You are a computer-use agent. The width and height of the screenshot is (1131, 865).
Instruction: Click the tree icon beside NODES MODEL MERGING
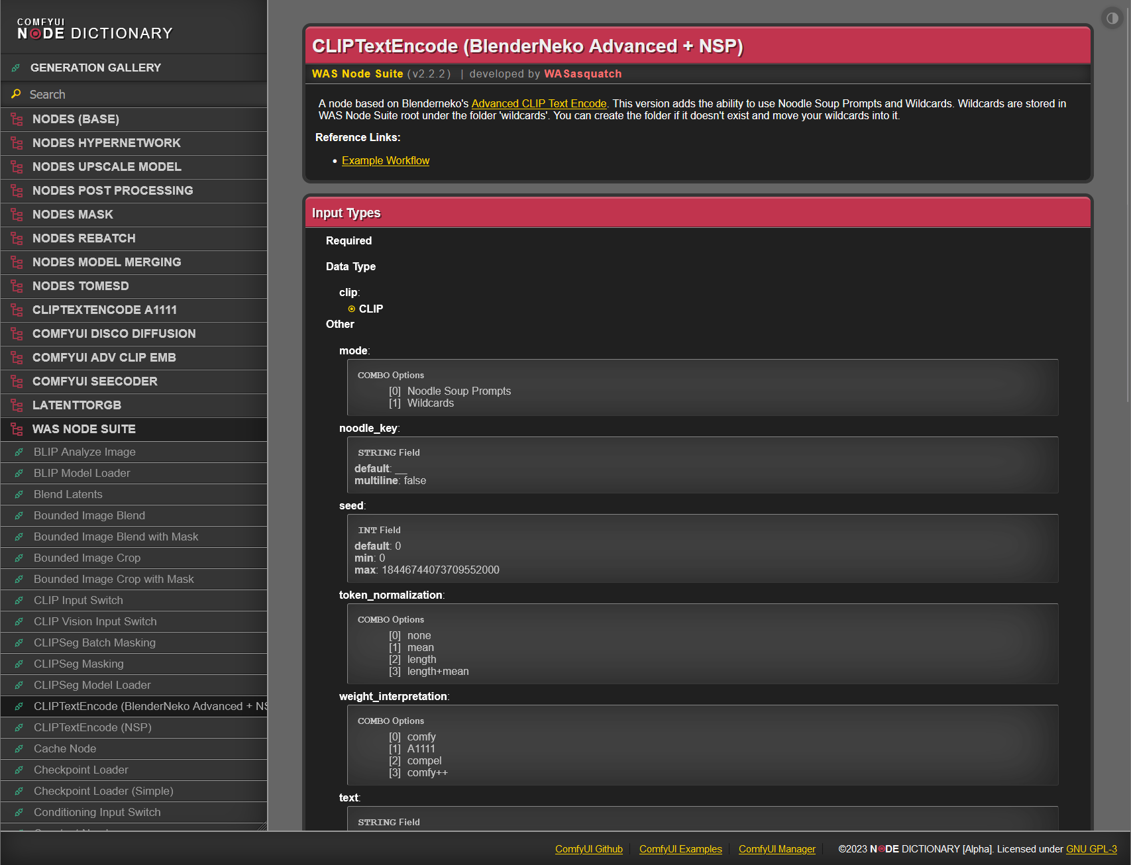click(x=17, y=262)
